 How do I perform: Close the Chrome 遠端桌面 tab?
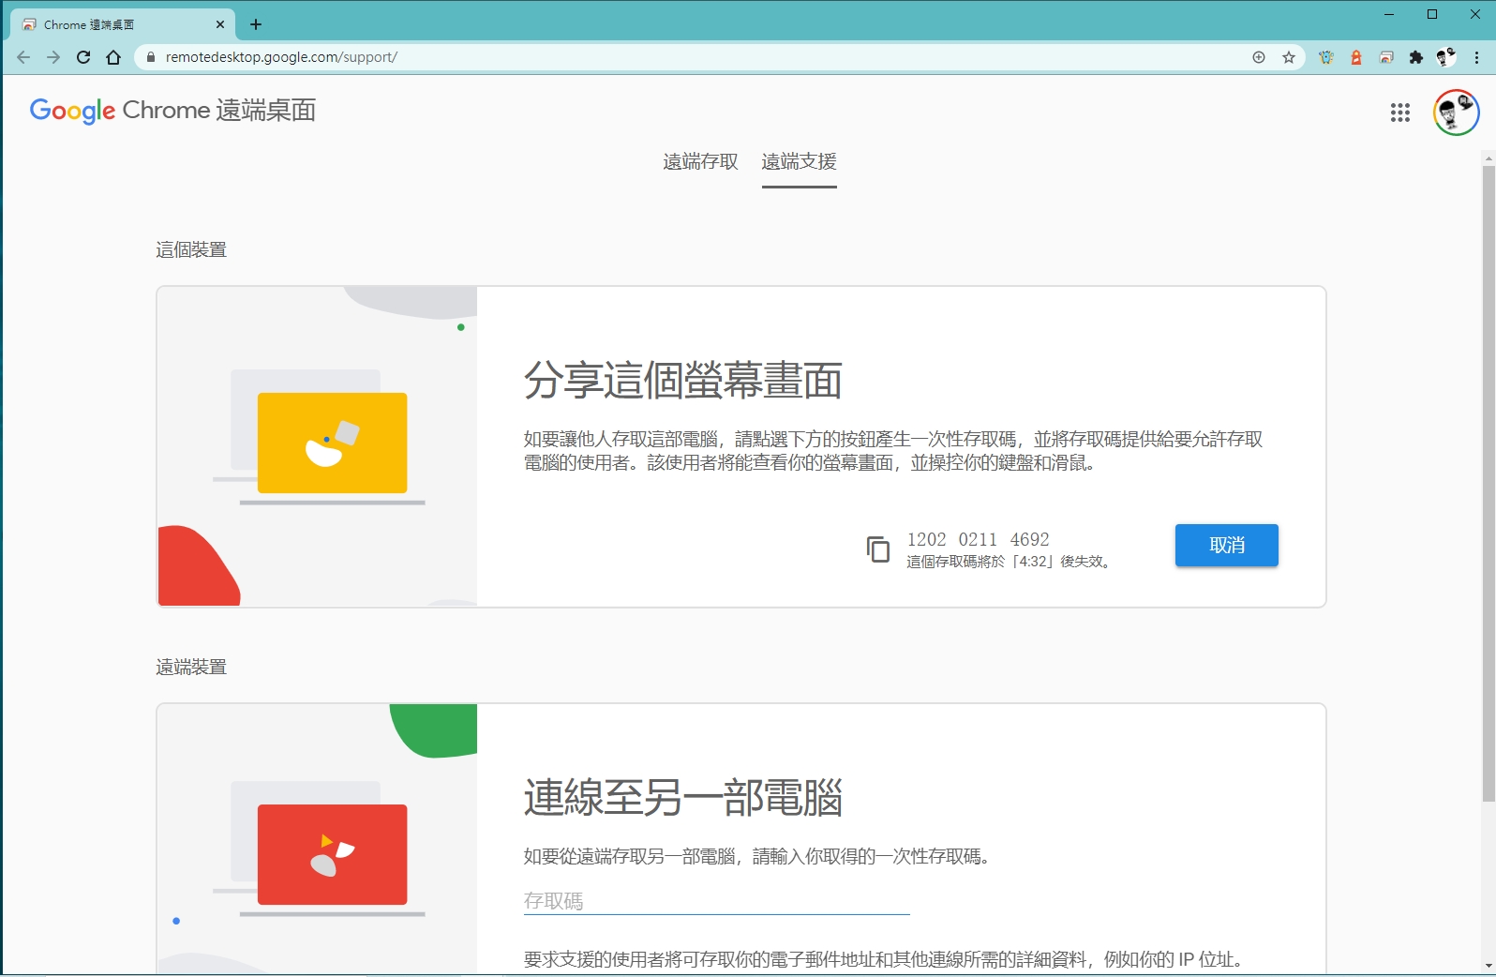click(x=220, y=24)
